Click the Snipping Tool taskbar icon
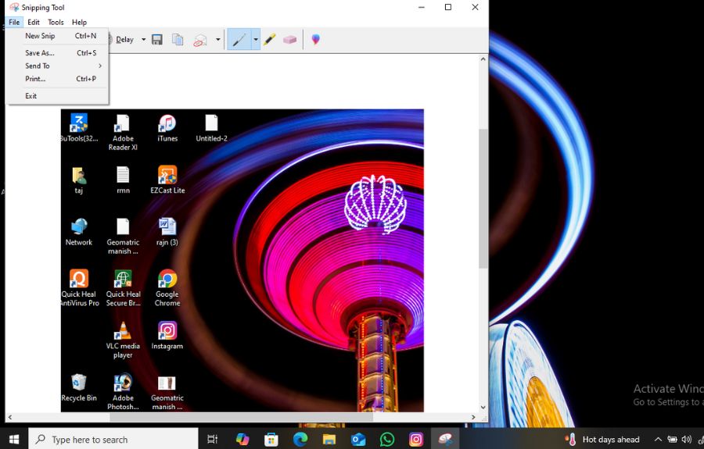Screen dimensions: 704x449 tap(445, 439)
